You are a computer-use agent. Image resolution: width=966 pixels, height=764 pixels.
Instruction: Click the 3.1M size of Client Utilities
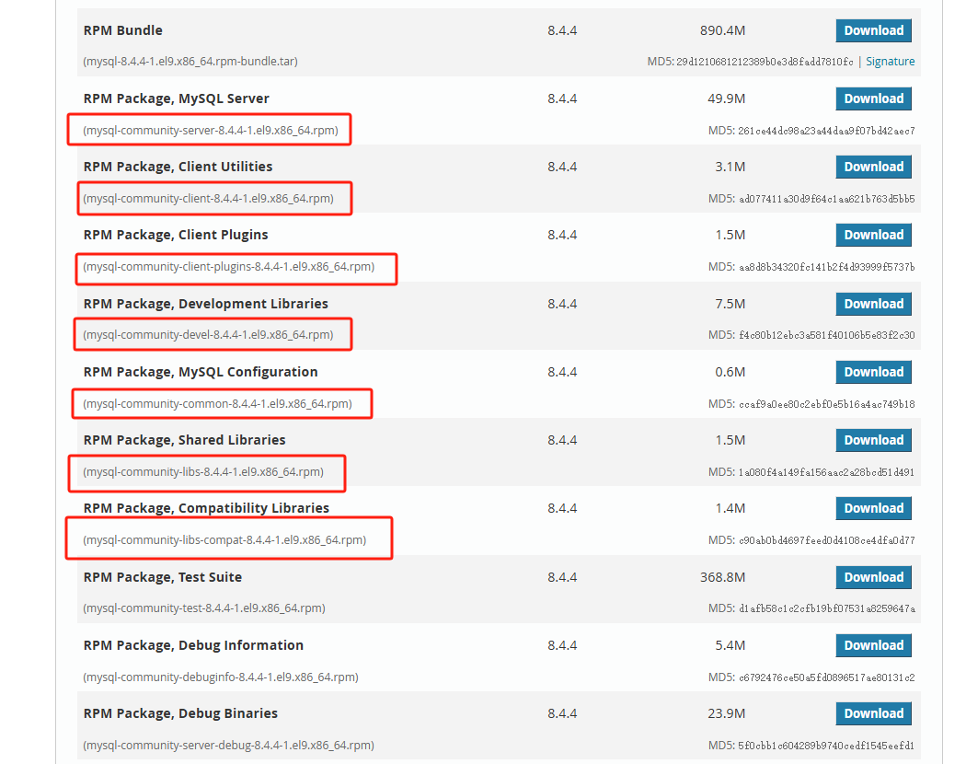tap(730, 167)
